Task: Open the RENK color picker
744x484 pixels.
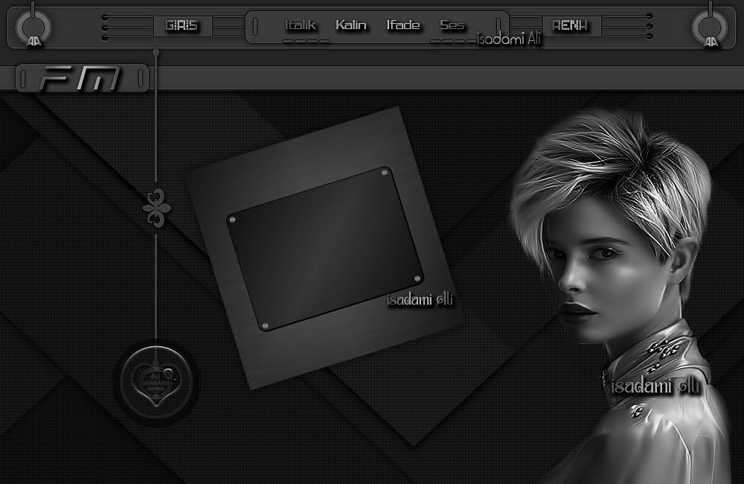Action: click(x=571, y=25)
